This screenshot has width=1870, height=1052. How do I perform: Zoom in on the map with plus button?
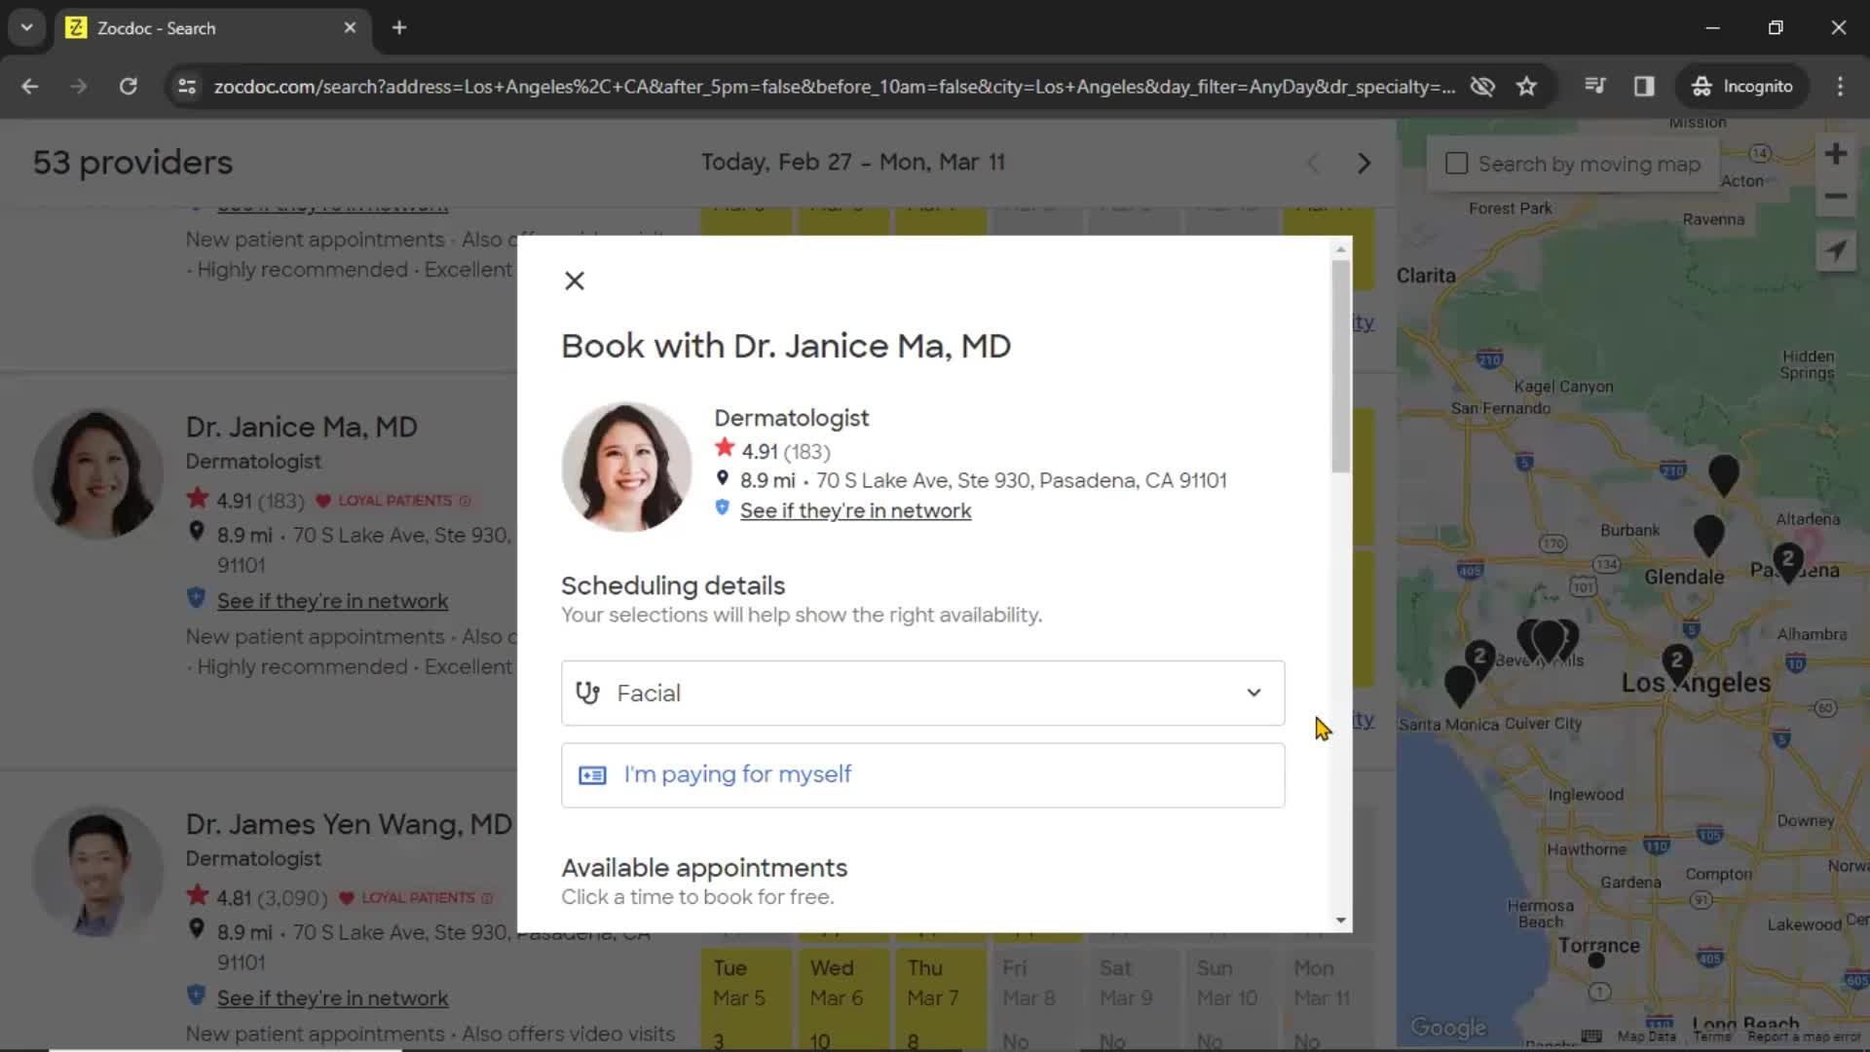pos(1836,154)
